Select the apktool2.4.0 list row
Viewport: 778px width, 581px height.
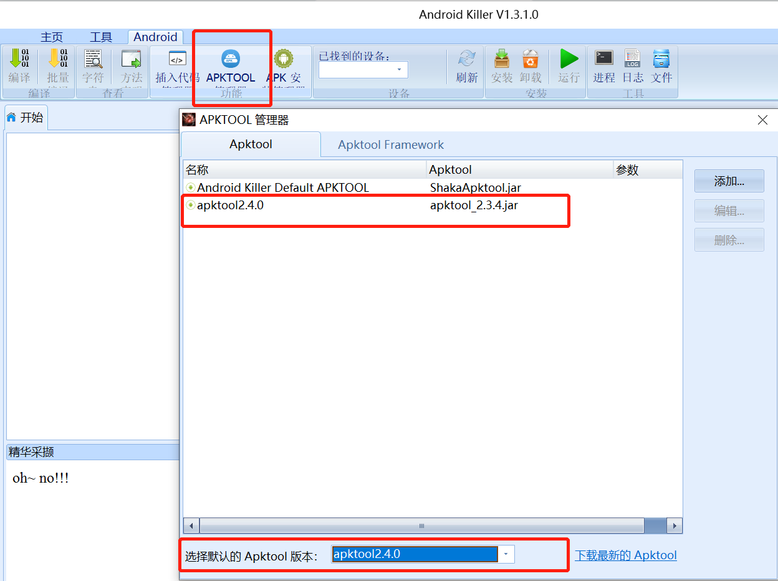pyautogui.click(x=433, y=205)
